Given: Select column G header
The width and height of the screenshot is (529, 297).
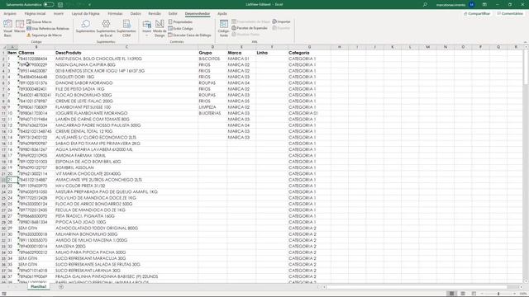Looking at the screenshot, I should click(x=309, y=47).
